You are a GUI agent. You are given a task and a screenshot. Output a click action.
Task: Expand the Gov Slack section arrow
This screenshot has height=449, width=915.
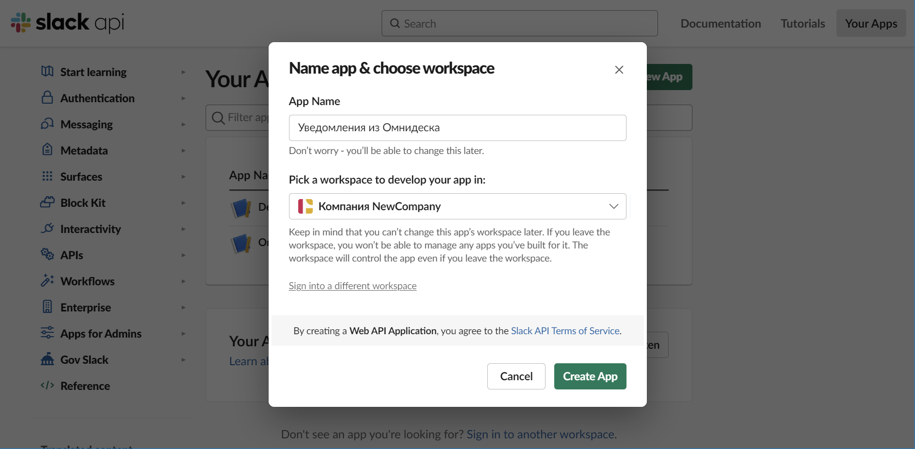(x=183, y=360)
